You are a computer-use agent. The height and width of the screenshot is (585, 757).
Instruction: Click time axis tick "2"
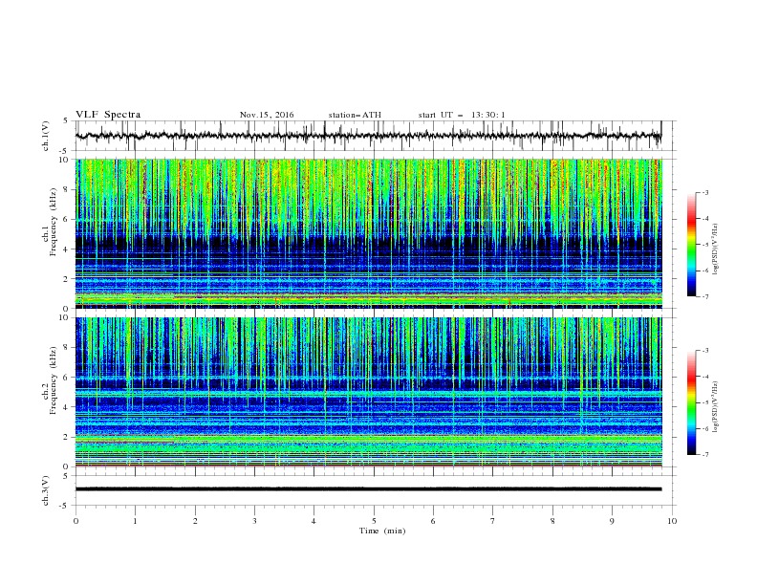[195, 521]
